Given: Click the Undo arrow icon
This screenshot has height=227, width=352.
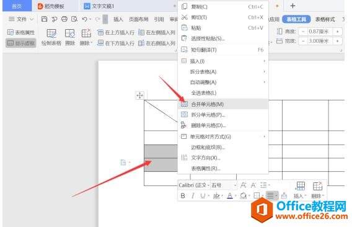Looking at the screenshot, I should tap(85, 19).
